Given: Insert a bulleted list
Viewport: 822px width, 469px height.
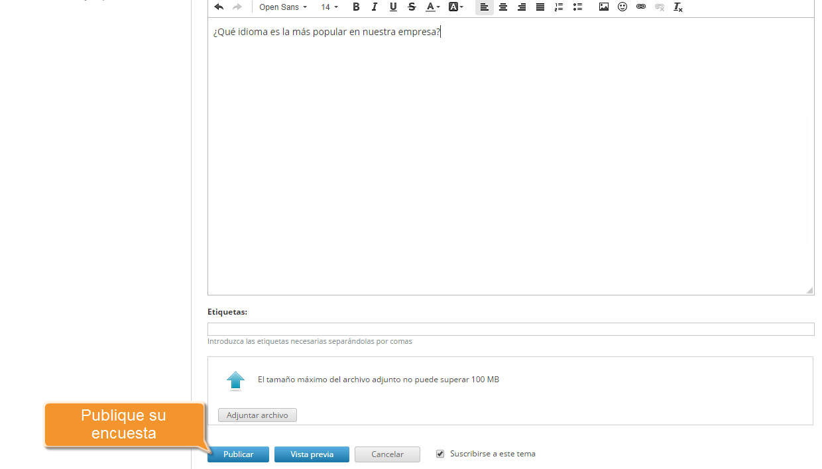Looking at the screenshot, I should (577, 7).
